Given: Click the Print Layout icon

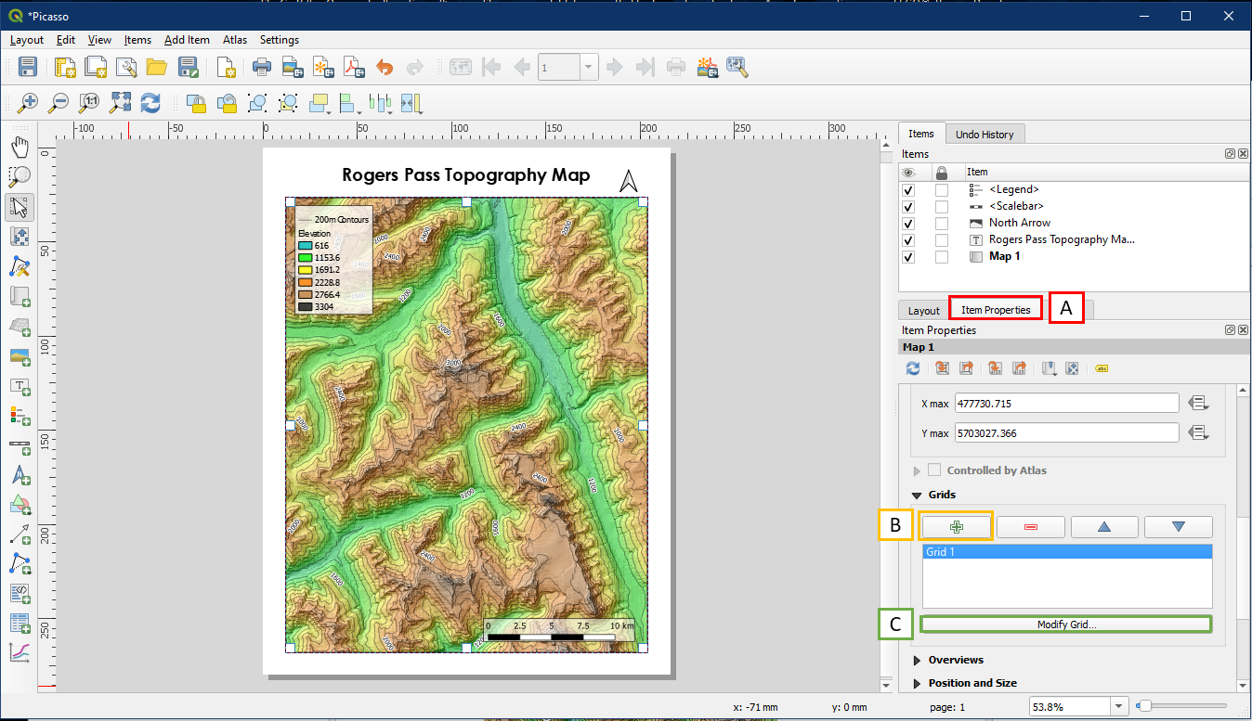Looking at the screenshot, I should click(262, 67).
